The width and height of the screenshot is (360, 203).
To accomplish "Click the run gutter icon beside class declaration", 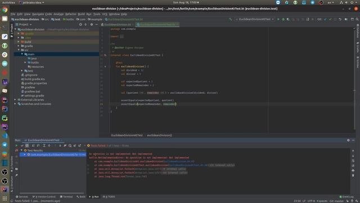I will (105, 55).
